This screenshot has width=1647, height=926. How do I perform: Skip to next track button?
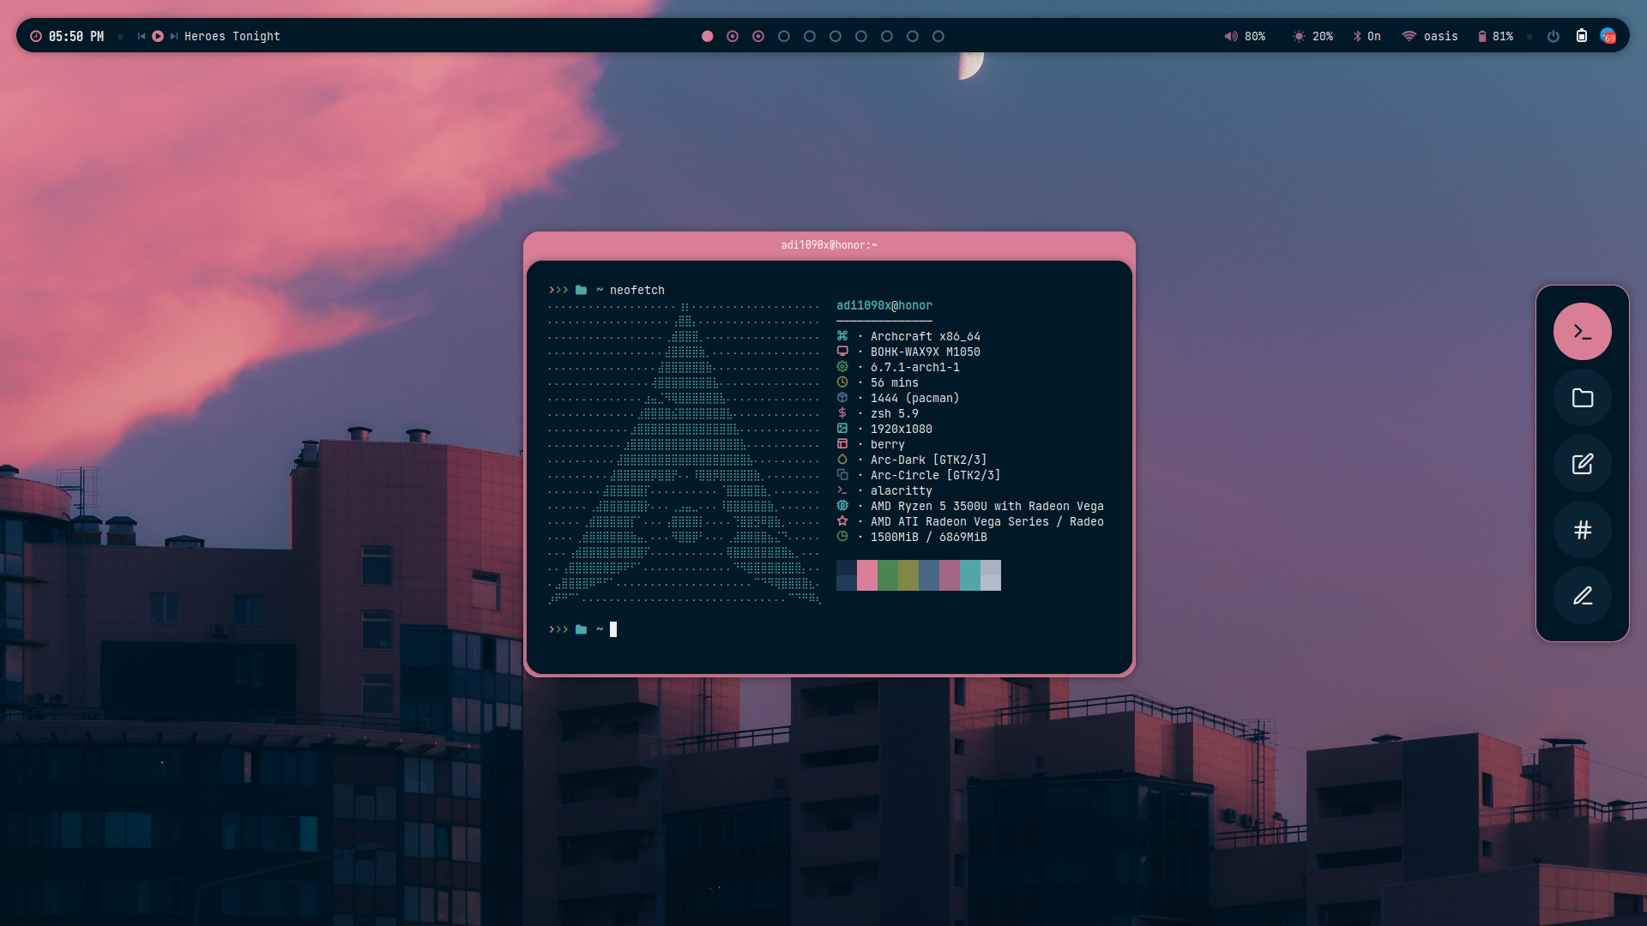tap(174, 36)
